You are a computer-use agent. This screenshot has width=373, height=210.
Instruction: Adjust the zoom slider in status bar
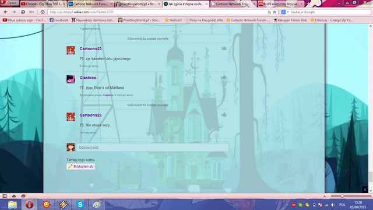pos(342,196)
